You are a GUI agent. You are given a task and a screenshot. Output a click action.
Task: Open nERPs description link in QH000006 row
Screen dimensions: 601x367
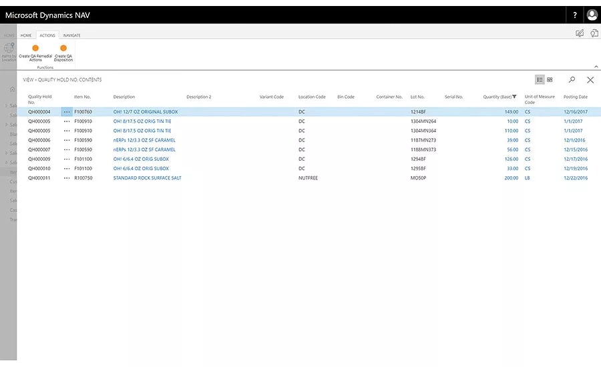144,140
